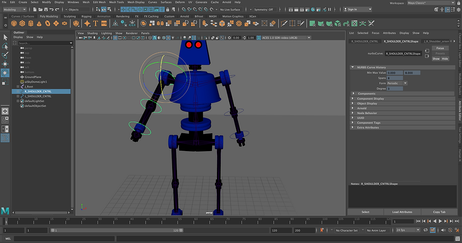Click the polygon type (T) shelf icon

[95, 23]
